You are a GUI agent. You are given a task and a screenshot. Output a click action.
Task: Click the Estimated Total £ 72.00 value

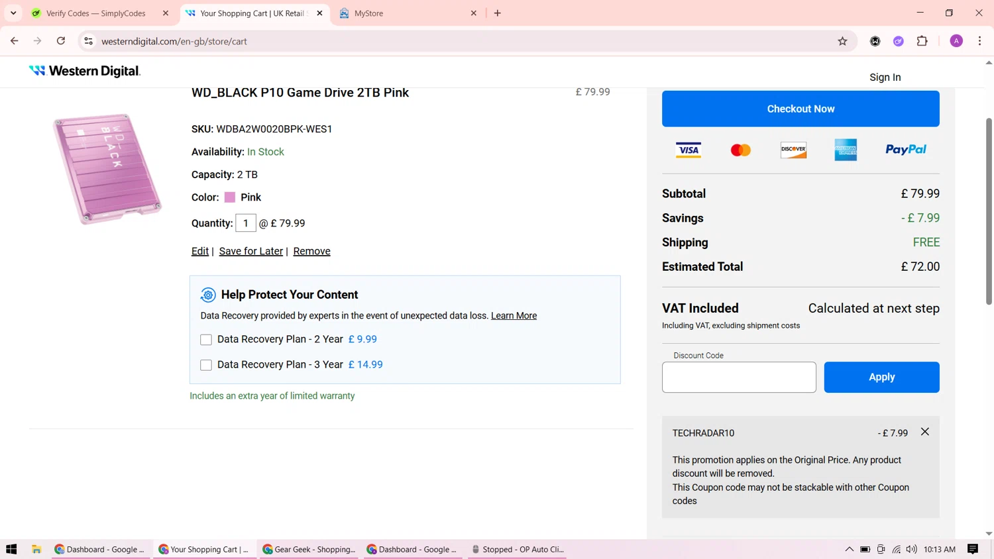click(x=920, y=267)
